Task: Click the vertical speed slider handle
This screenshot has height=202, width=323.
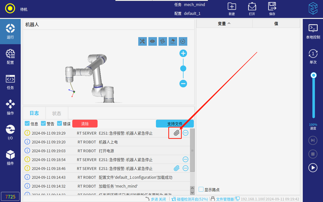Action: (x=314, y=75)
